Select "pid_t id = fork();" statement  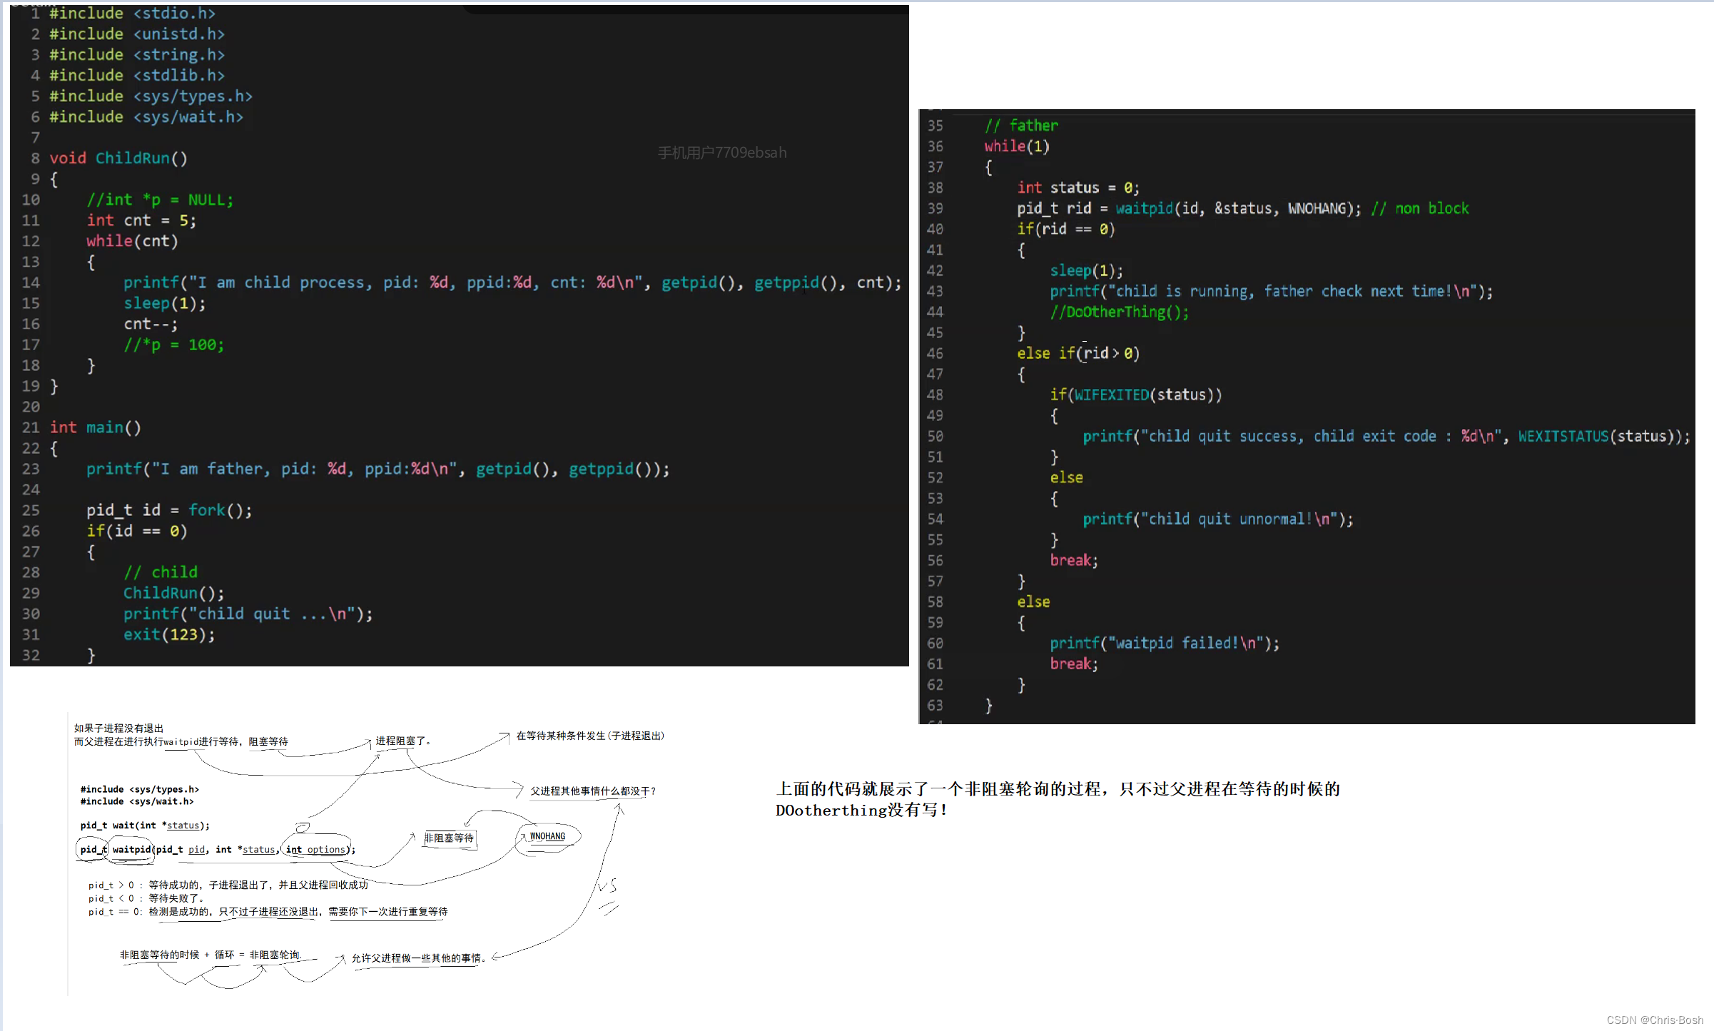point(169,510)
